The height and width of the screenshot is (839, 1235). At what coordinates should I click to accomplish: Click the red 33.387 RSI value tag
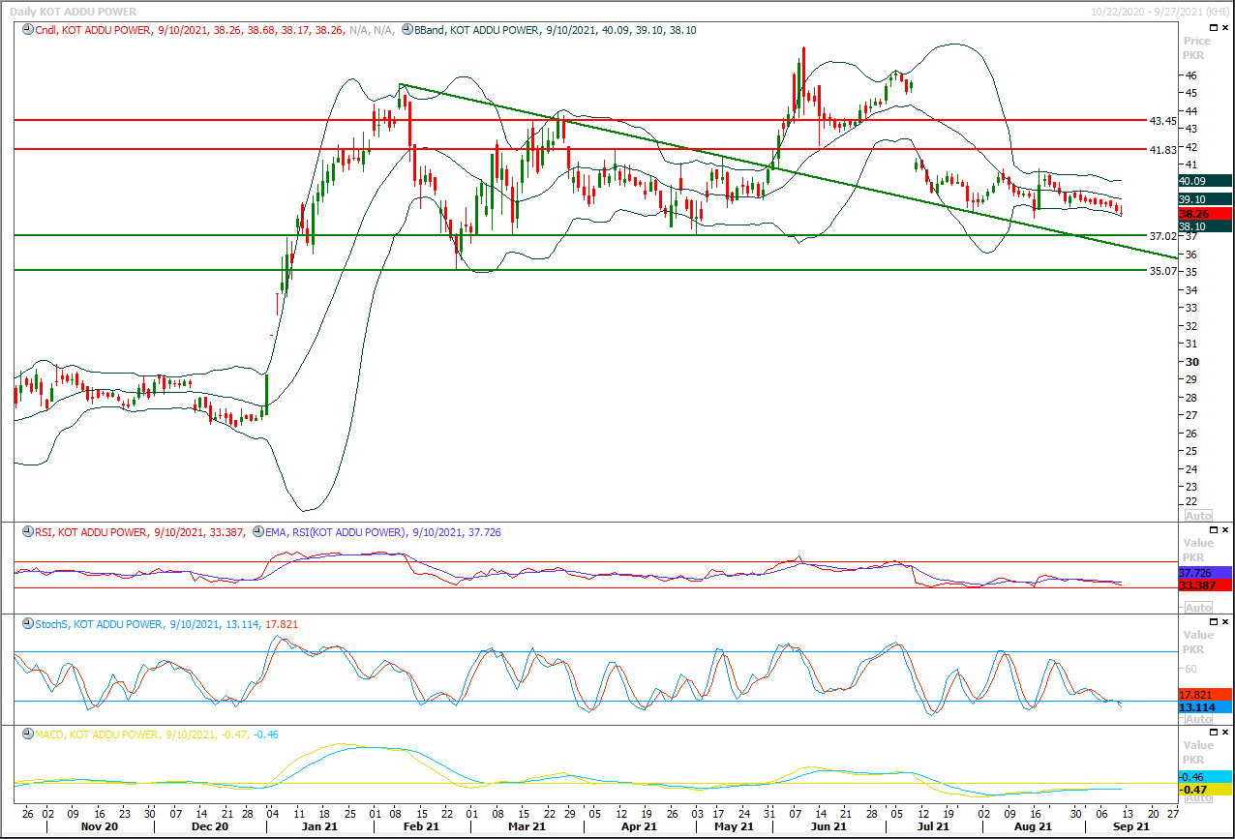(x=1205, y=585)
